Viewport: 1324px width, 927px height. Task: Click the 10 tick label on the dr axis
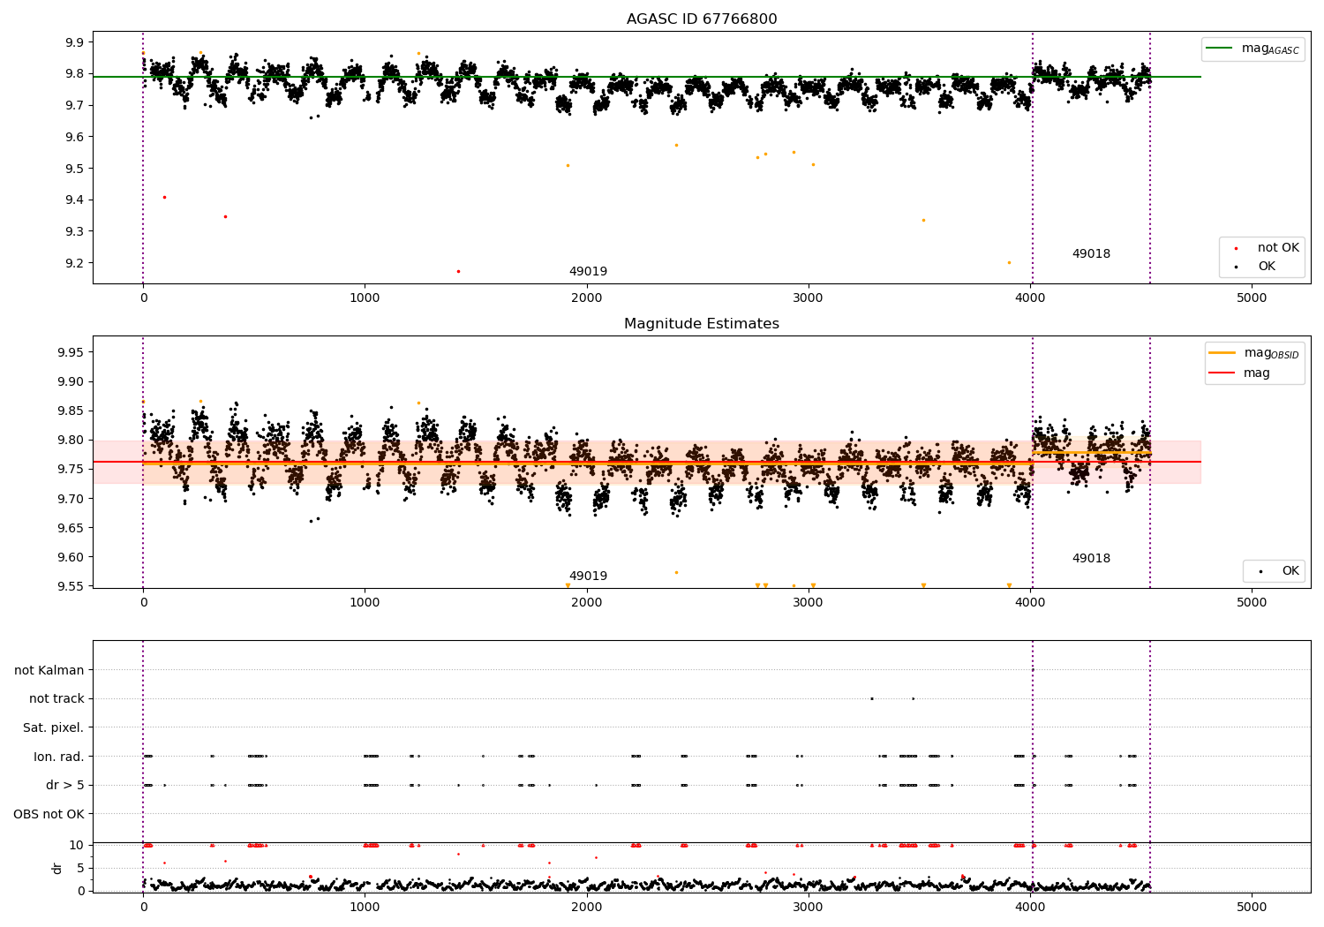point(77,845)
